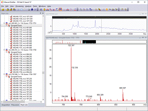Select MS/MS 1767, m/z 787.250 entry

pos(23,99)
